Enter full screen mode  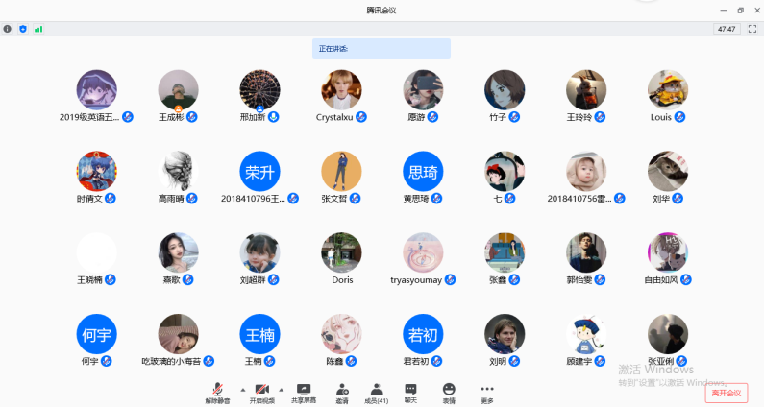click(x=752, y=29)
